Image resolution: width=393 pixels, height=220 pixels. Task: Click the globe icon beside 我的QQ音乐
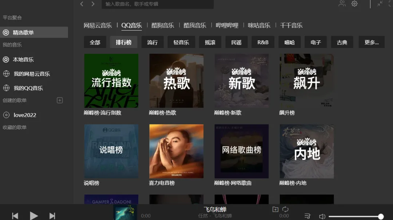pyautogui.click(x=6, y=88)
